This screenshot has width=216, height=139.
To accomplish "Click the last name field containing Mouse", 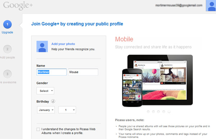I will tap(83, 72).
